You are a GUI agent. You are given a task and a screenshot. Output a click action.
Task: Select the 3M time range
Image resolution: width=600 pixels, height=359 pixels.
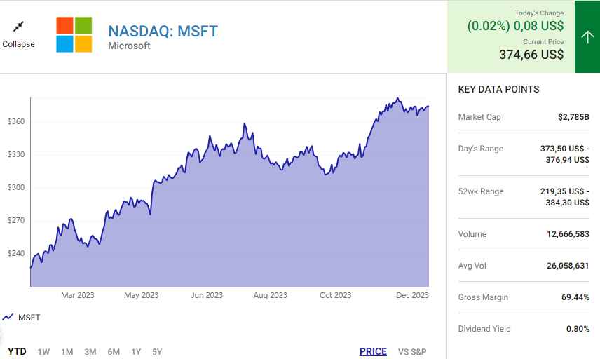pos(90,351)
